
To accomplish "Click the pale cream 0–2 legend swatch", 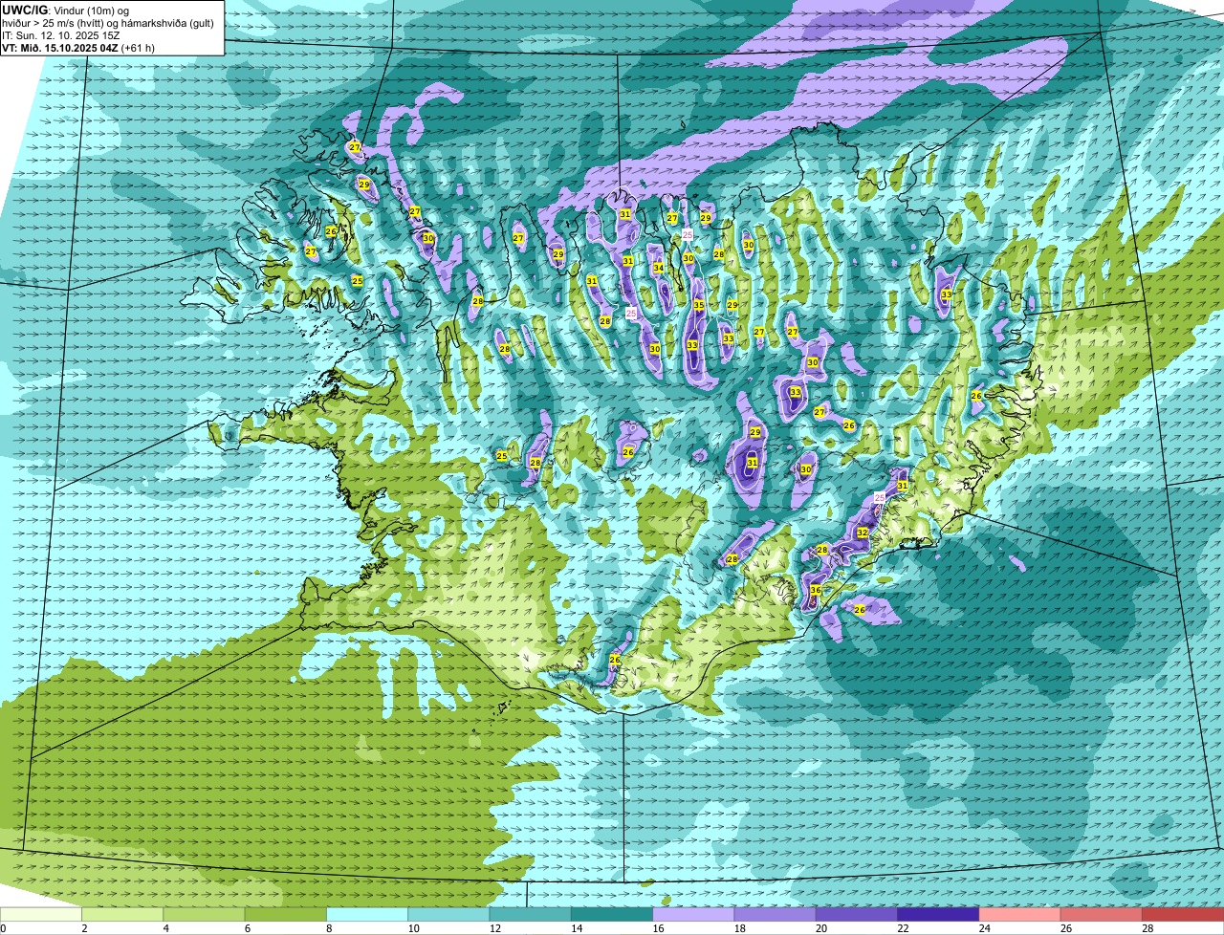I will 41,914.
